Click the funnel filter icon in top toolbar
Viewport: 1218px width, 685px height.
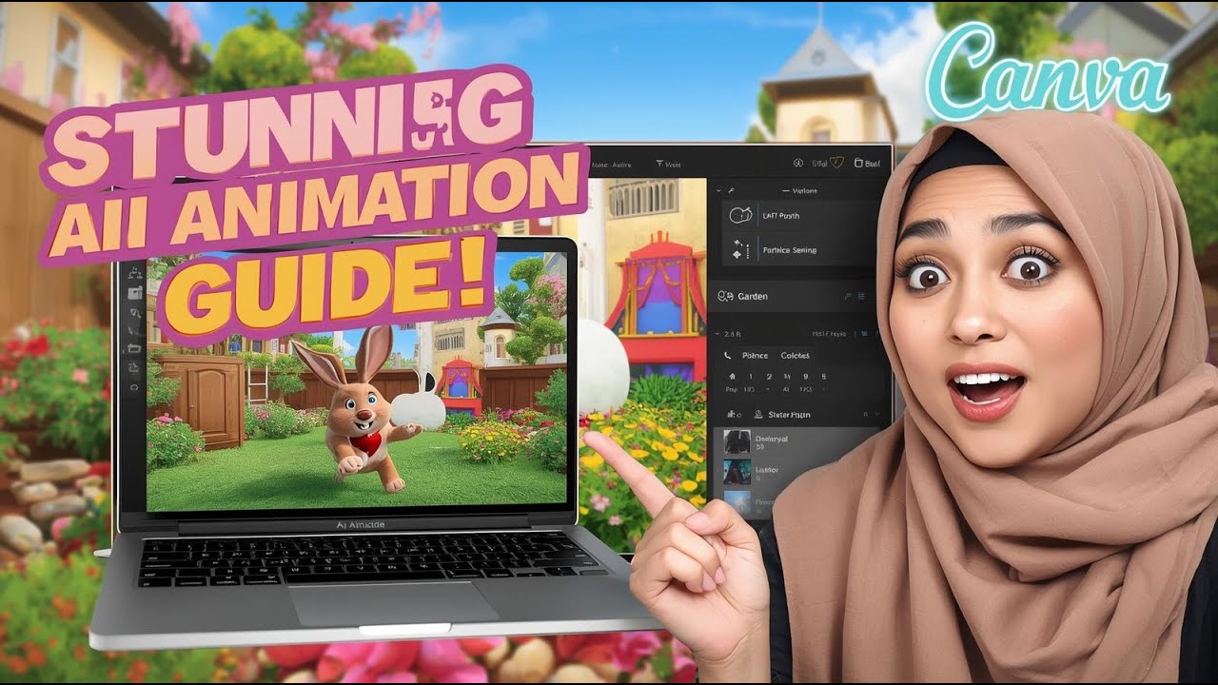pyautogui.click(x=660, y=164)
